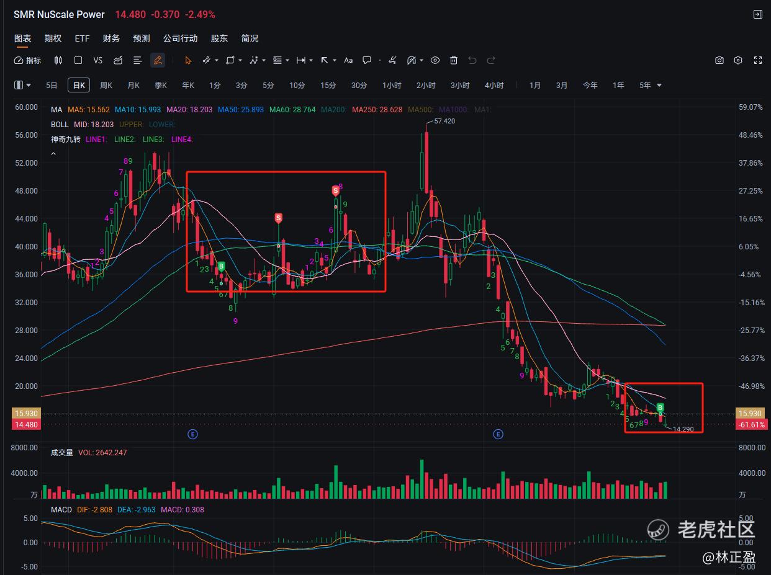Click the square rectangle toolbar icon
This screenshot has width=771, height=575.
coord(78,60)
